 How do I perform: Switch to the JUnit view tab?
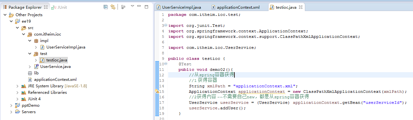click(59, 7)
